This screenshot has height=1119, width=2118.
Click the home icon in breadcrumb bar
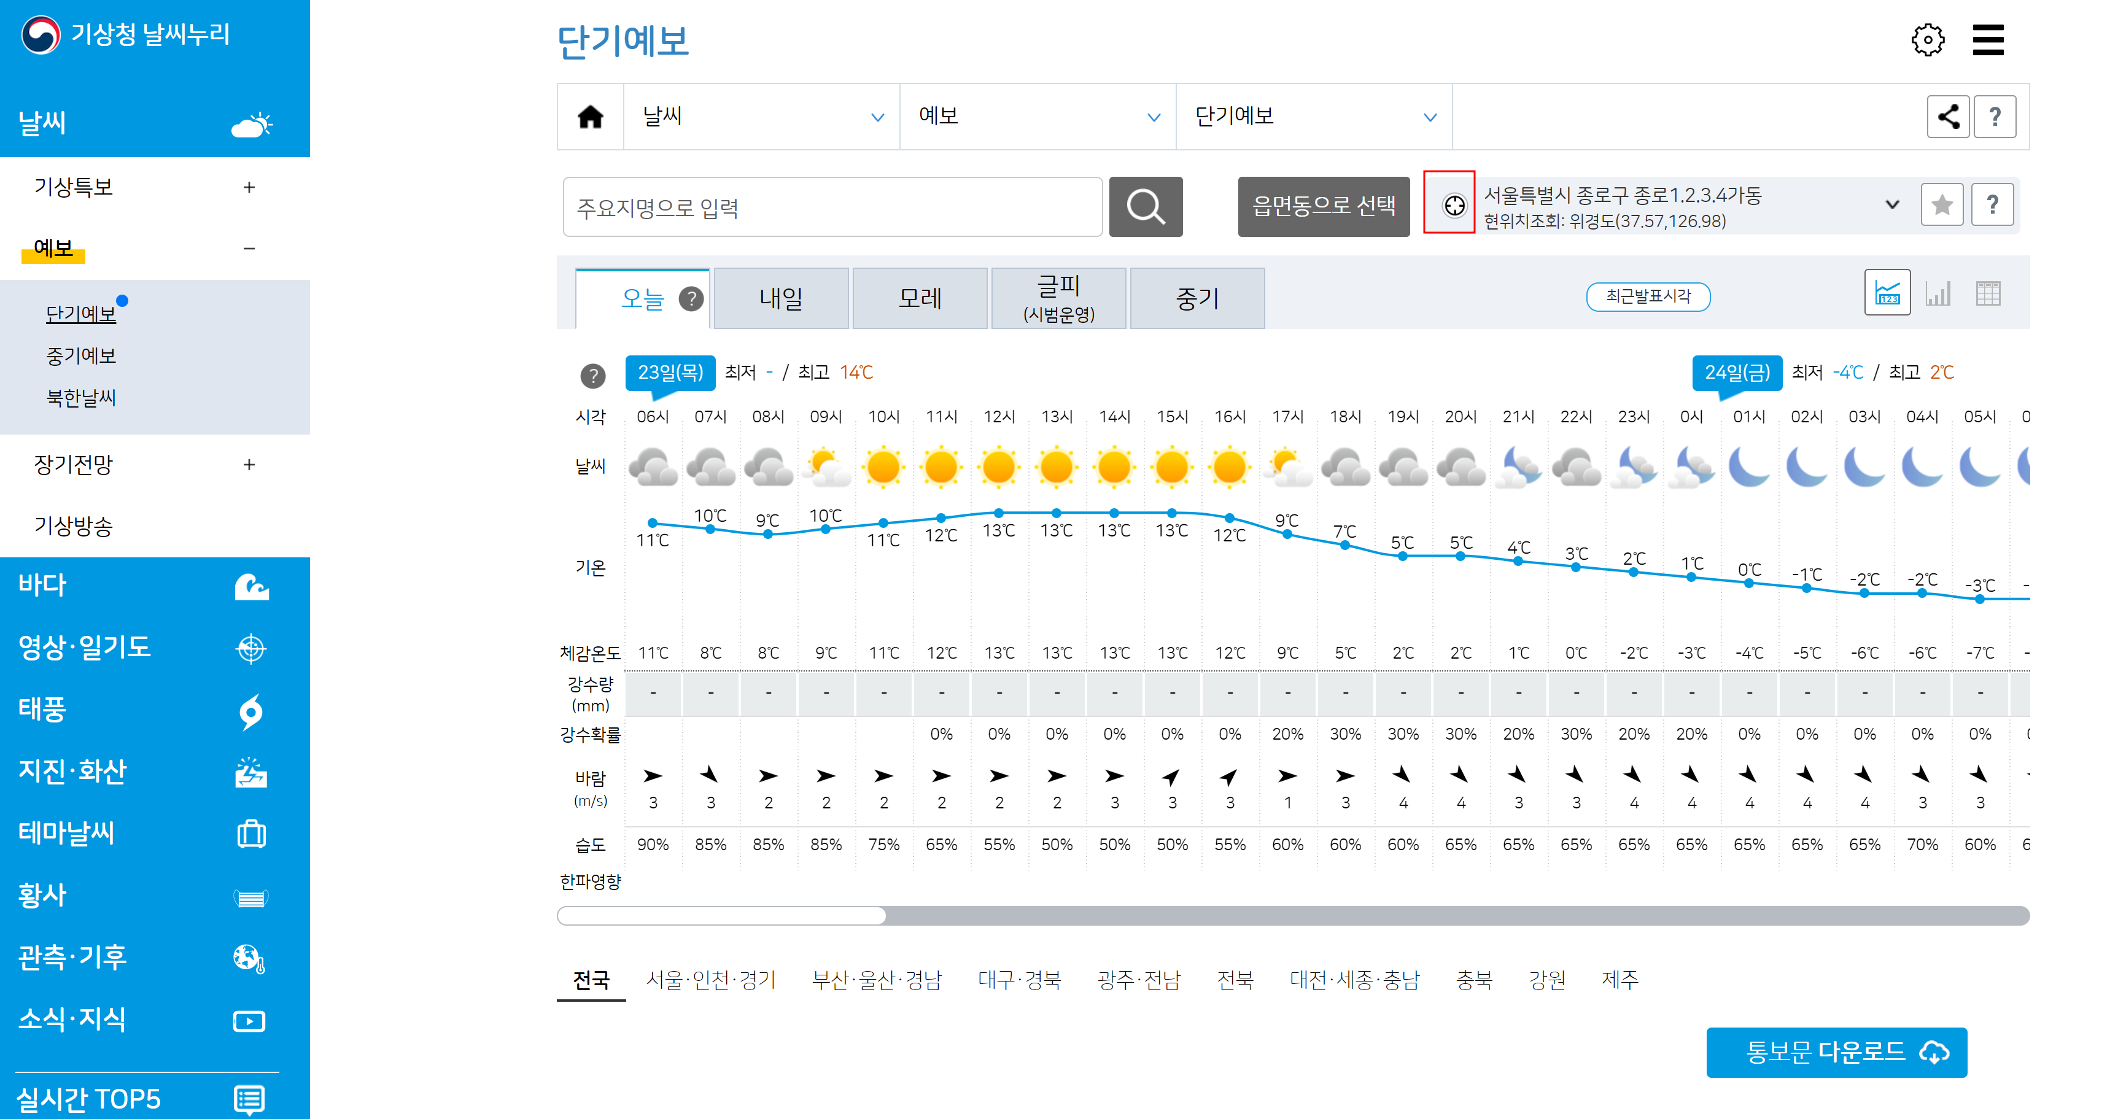click(589, 117)
